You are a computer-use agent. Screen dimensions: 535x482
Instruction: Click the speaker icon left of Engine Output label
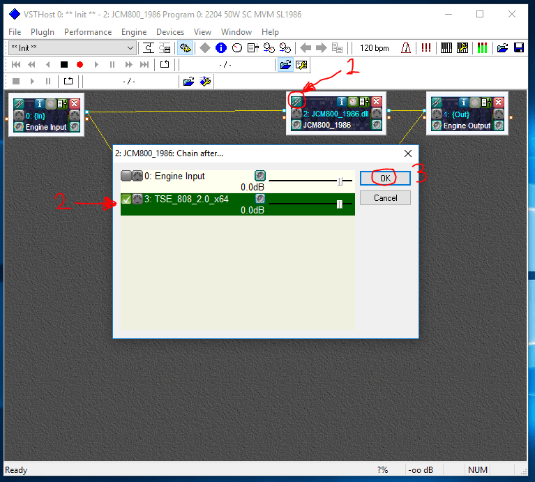tap(437, 126)
